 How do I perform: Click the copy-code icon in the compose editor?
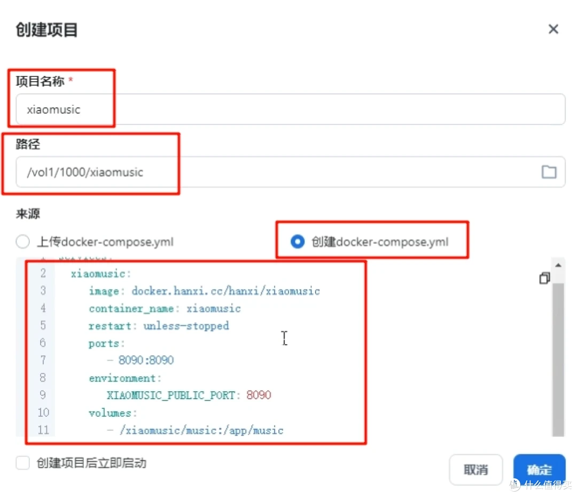(x=544, y=278)
